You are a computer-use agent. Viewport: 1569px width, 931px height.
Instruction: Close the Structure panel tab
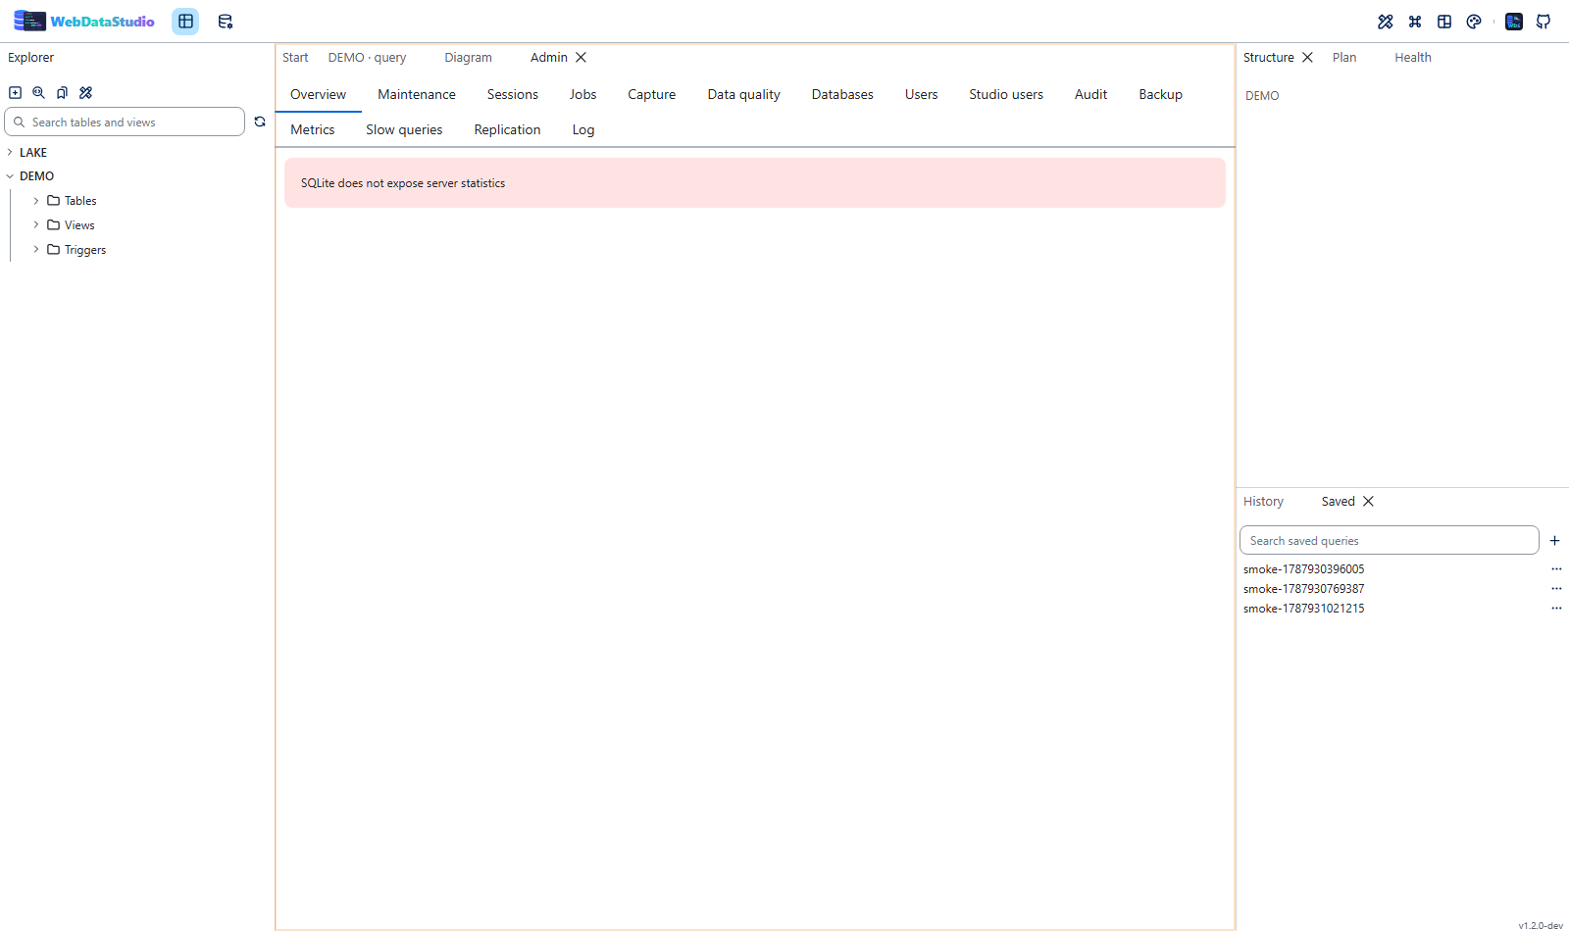click(1307, 58)
